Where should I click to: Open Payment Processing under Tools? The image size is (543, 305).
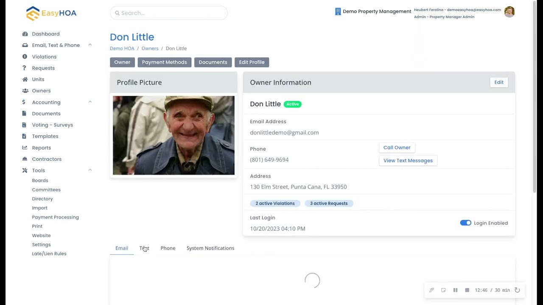pos(56,217)
